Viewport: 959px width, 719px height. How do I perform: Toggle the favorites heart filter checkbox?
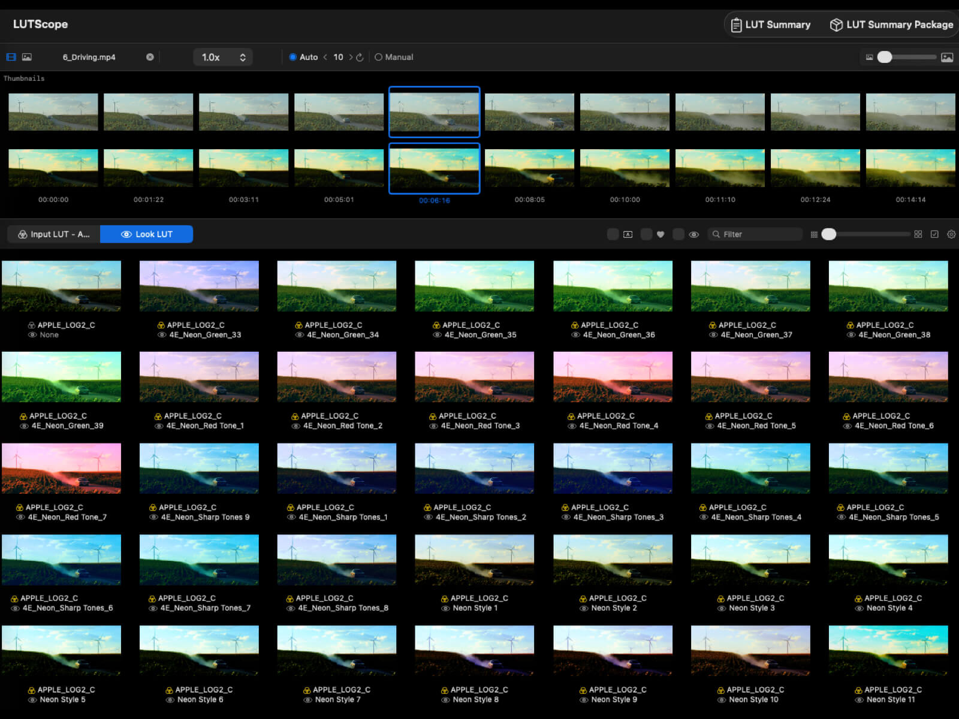click(x=646, y=234)
